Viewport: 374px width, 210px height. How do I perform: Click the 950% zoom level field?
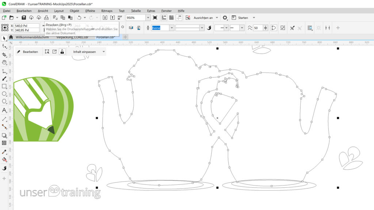coord(136,17)
